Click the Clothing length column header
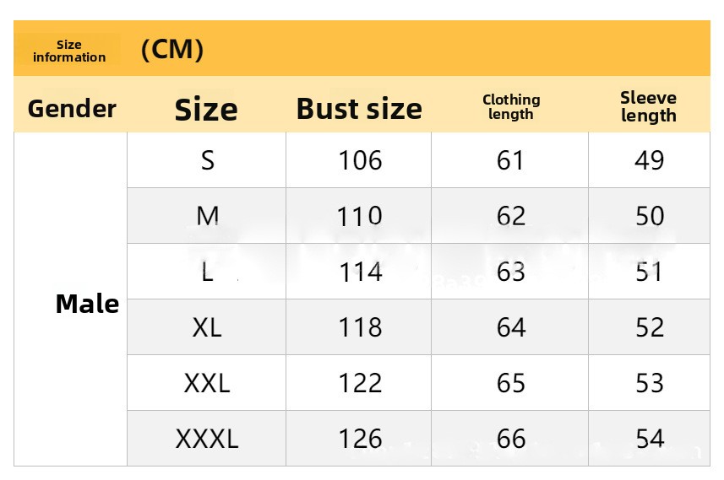 click(x=511, y=107)
